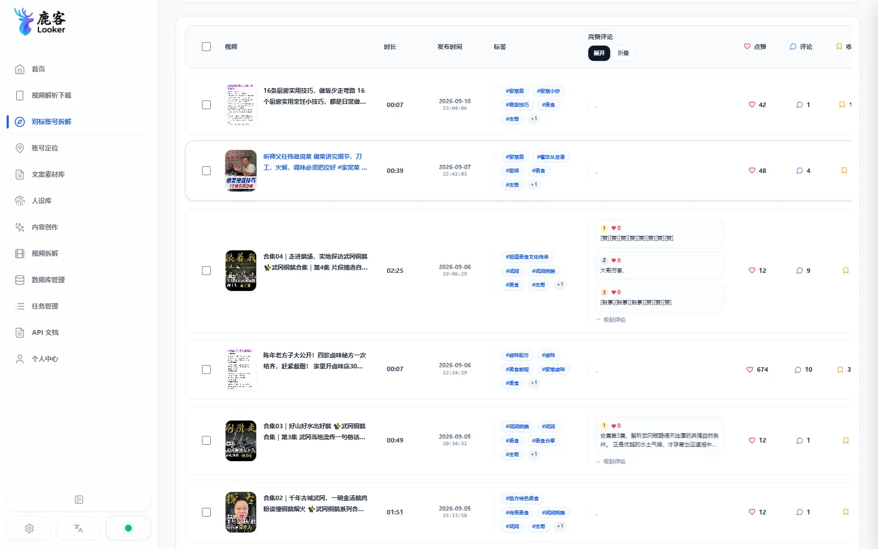The image size is (878, 549).
Task: Open settings gear at sidebar bottom
Action: [x=30, y=528]
